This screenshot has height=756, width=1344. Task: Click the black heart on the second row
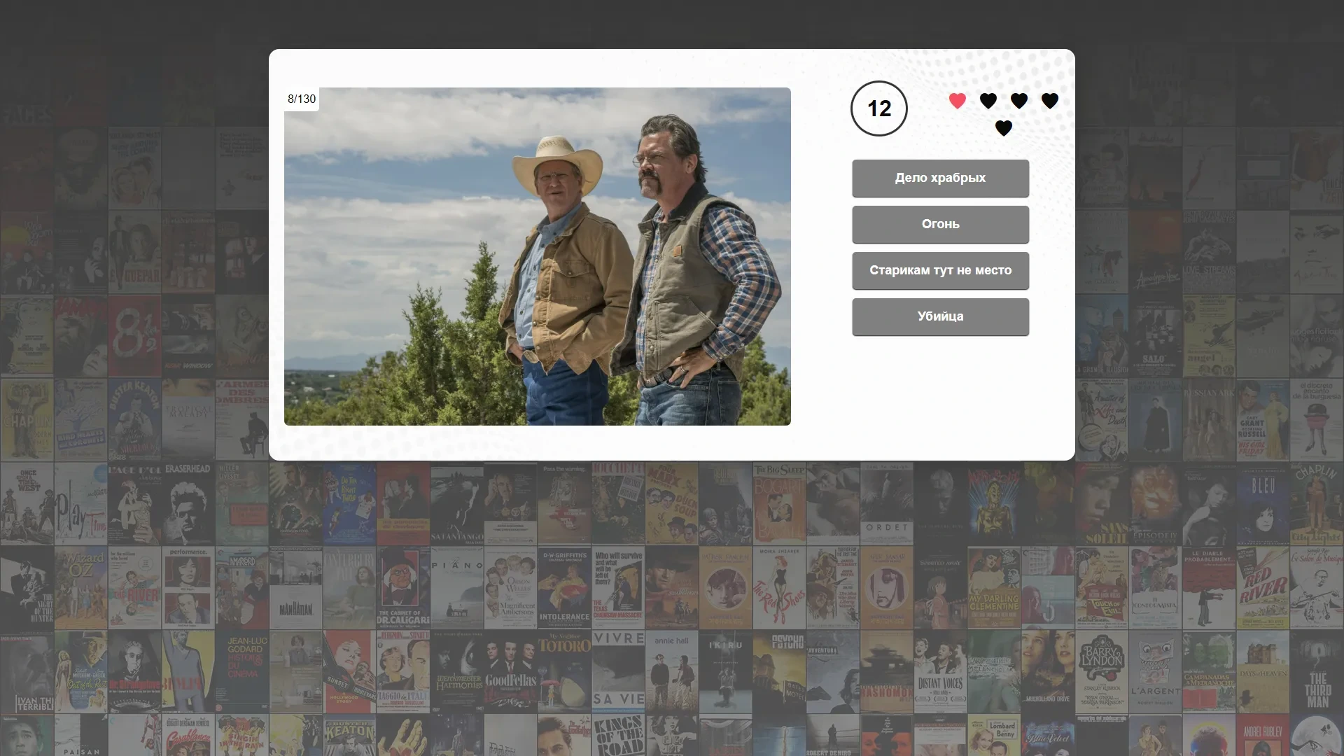point(1004,128)
